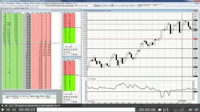The width and height of the screenshot is (200, 112).
Task: Go to the previous file in the playlist
Action: point(2,105)
